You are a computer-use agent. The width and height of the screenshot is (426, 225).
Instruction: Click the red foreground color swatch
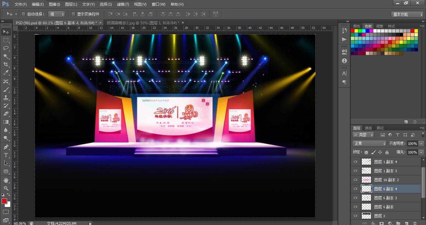(4, 201)
